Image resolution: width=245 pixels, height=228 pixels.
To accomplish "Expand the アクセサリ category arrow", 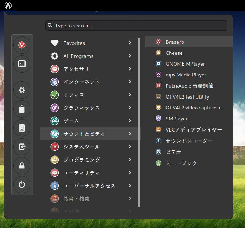I will pos(130,69).
